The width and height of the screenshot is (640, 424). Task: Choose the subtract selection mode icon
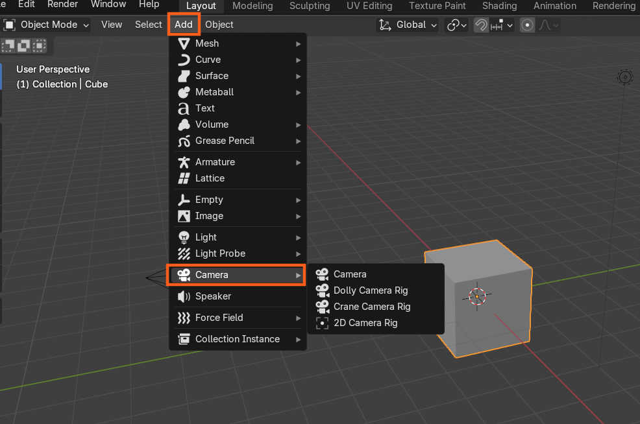(x=39, y=45)
